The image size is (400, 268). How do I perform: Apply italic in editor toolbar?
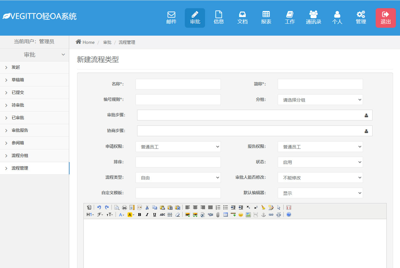click(x=147, y=215)
